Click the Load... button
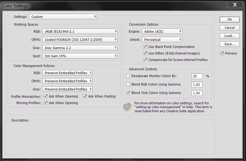Viewport: 246px width, 161px height. tap(230, 36)
